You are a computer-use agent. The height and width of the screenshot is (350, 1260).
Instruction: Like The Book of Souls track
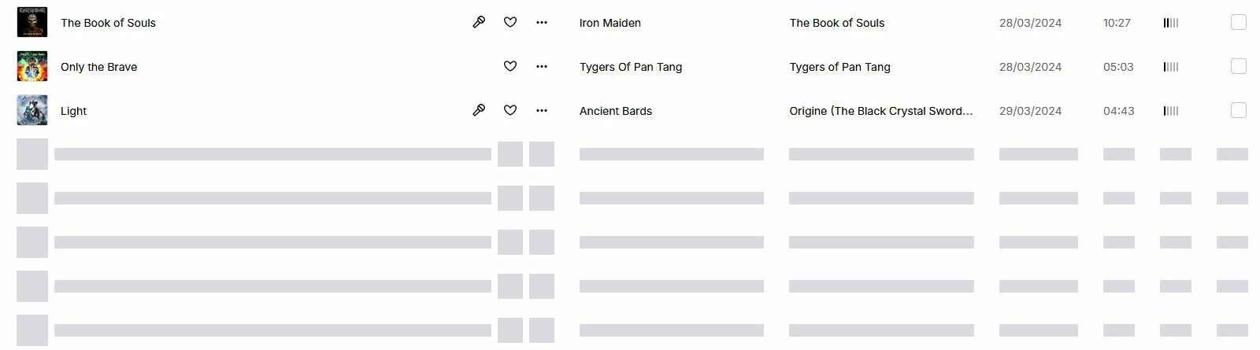[510, 22]
